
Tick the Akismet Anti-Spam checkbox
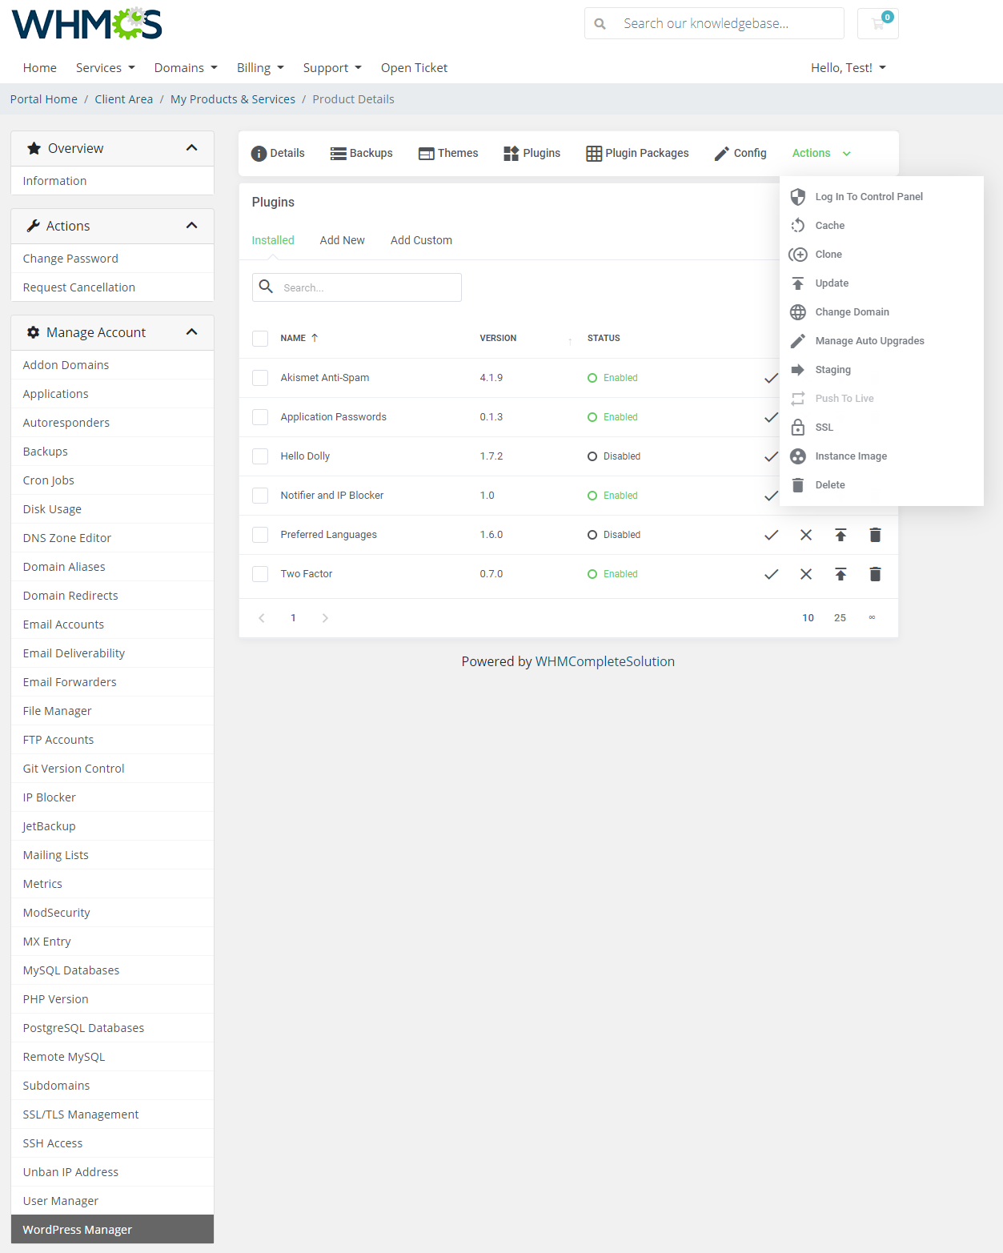(x=260, y=378)
